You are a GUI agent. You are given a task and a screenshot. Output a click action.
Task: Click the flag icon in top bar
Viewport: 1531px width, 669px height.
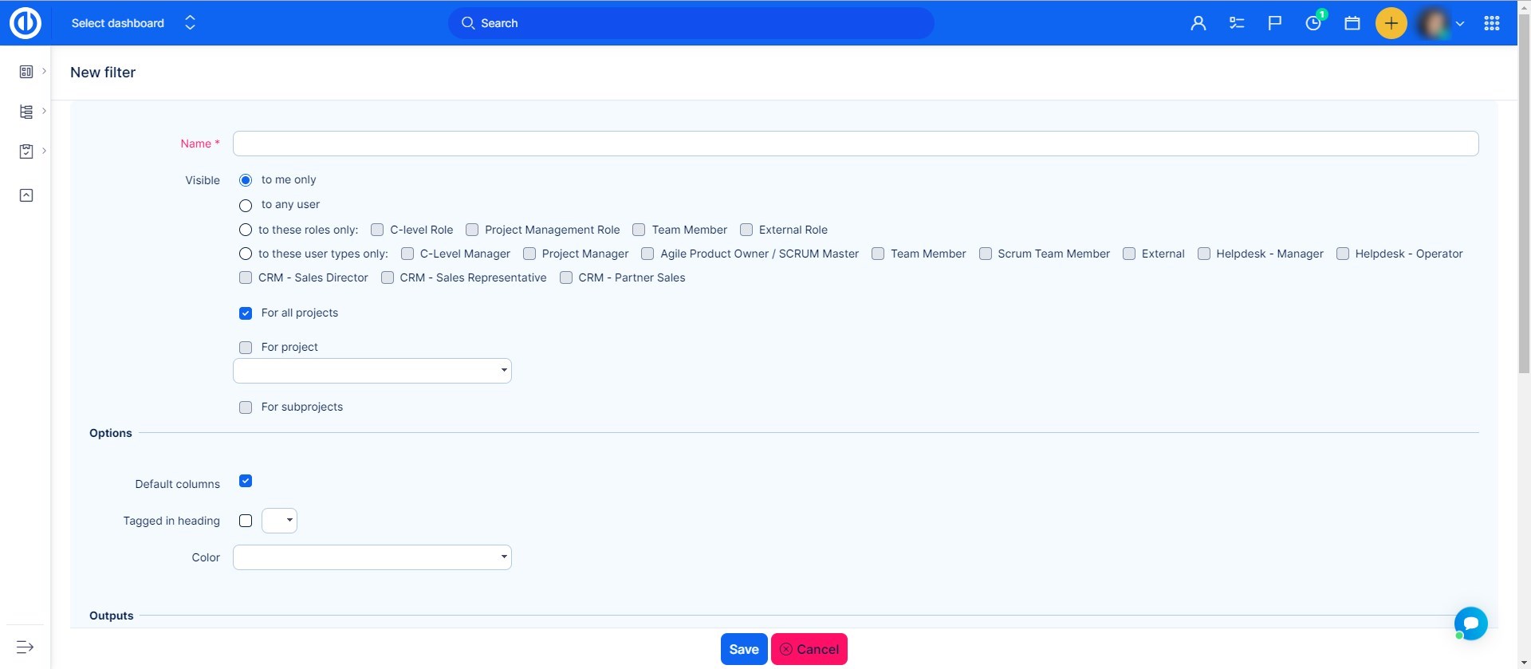(x=1275, y=23)
